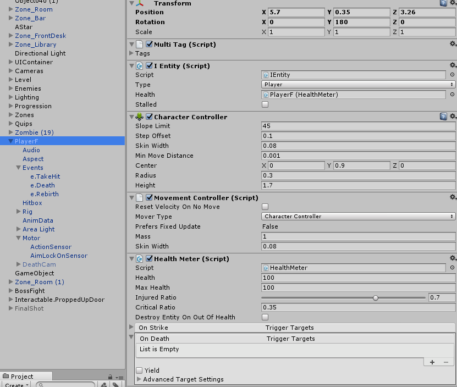Click the lock icon on the Project panel
This screenshot has width=457, height=387.
[x=109, y=376]
